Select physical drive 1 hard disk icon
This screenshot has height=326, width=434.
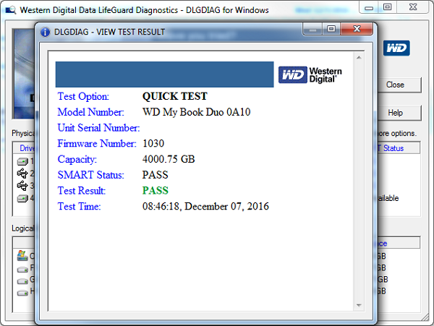(x=22, y=160)
